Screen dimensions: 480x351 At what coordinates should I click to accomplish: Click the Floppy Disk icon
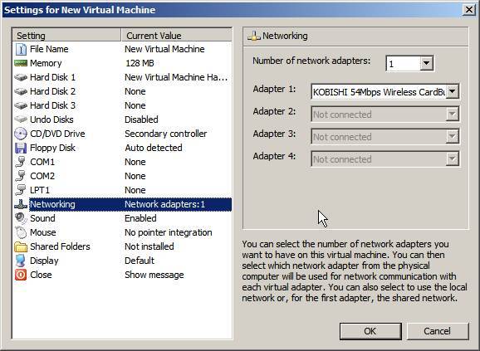[x=21, y=148]
